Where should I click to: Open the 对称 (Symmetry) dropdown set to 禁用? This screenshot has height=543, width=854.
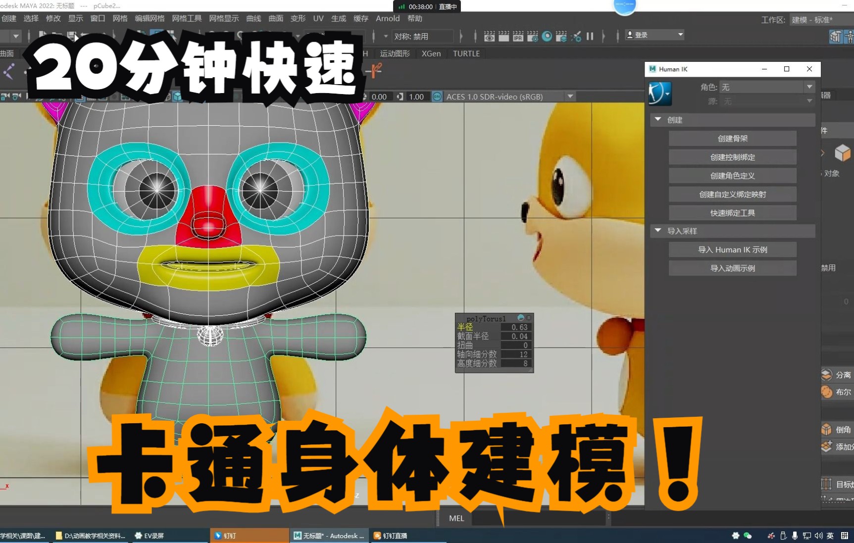(423, 36)
